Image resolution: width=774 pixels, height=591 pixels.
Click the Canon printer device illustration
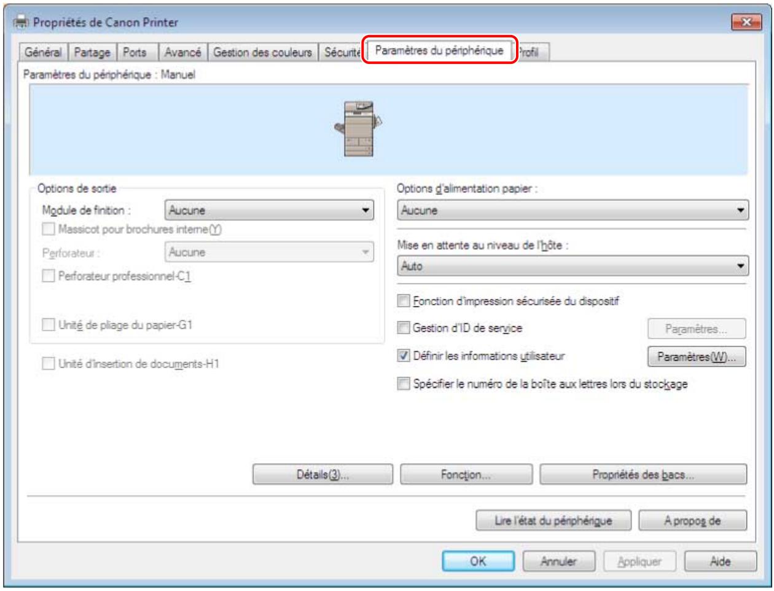[358, 128]
